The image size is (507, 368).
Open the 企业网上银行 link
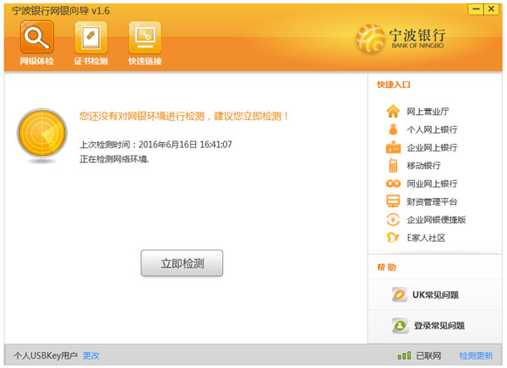(432, 147)
